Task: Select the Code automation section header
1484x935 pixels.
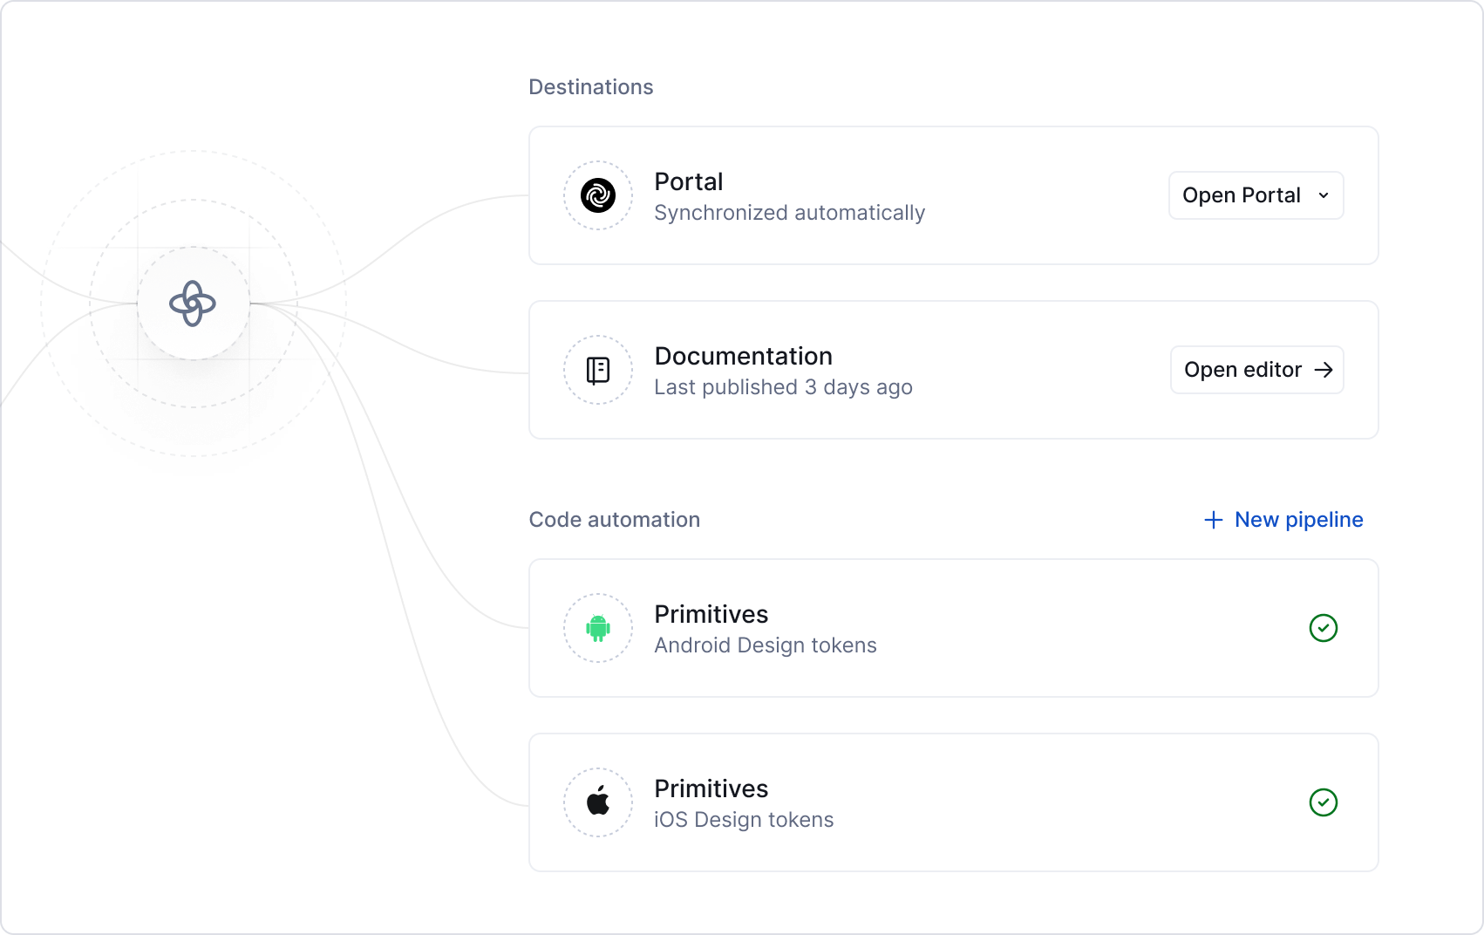Action: click(x=614, y=519)
